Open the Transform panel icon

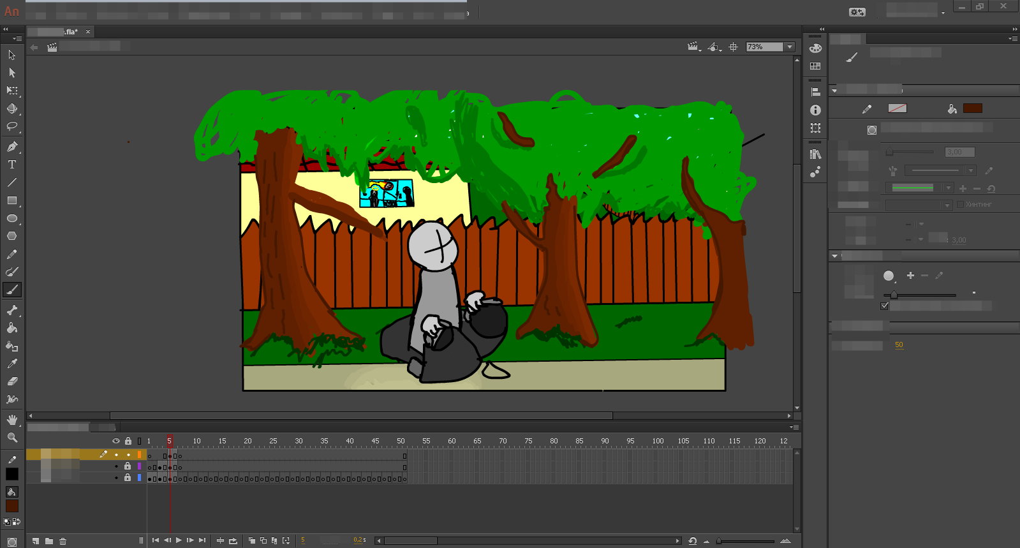pyautogui.click(x=815, y=128)
